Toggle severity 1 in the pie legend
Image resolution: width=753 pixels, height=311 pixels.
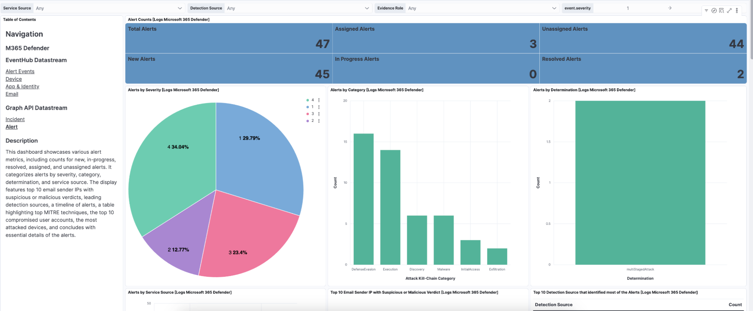point(312,107)
